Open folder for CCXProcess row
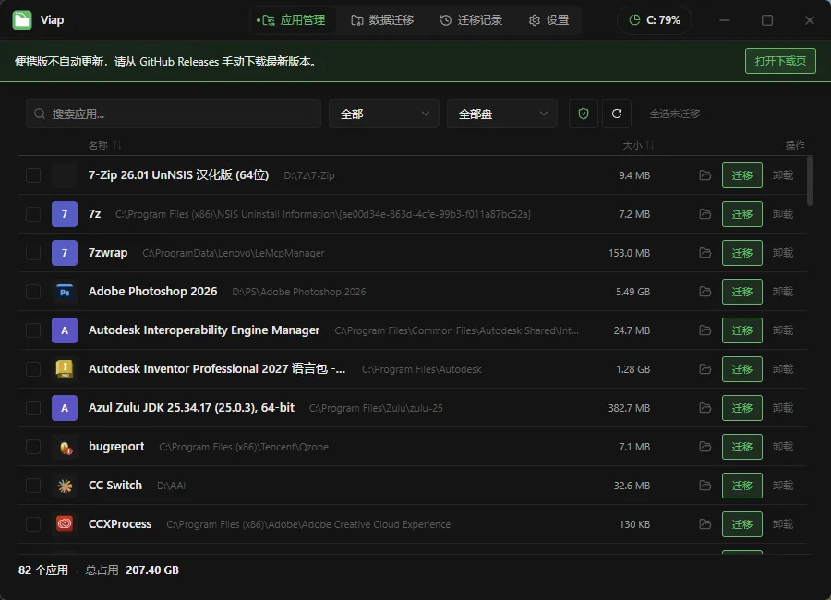Image resolution: width=831 pixels, height=600 pixels. click(705, 524)
